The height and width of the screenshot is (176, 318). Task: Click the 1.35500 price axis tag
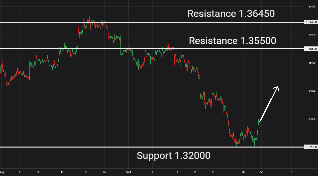(311, 49)
